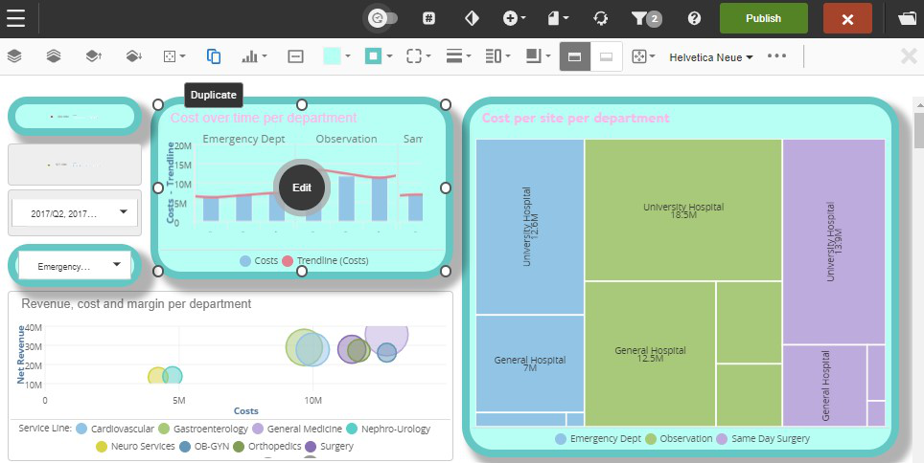Screen dimensions: 924x463
Task: Click the refresh data icon
Action: 600,18
